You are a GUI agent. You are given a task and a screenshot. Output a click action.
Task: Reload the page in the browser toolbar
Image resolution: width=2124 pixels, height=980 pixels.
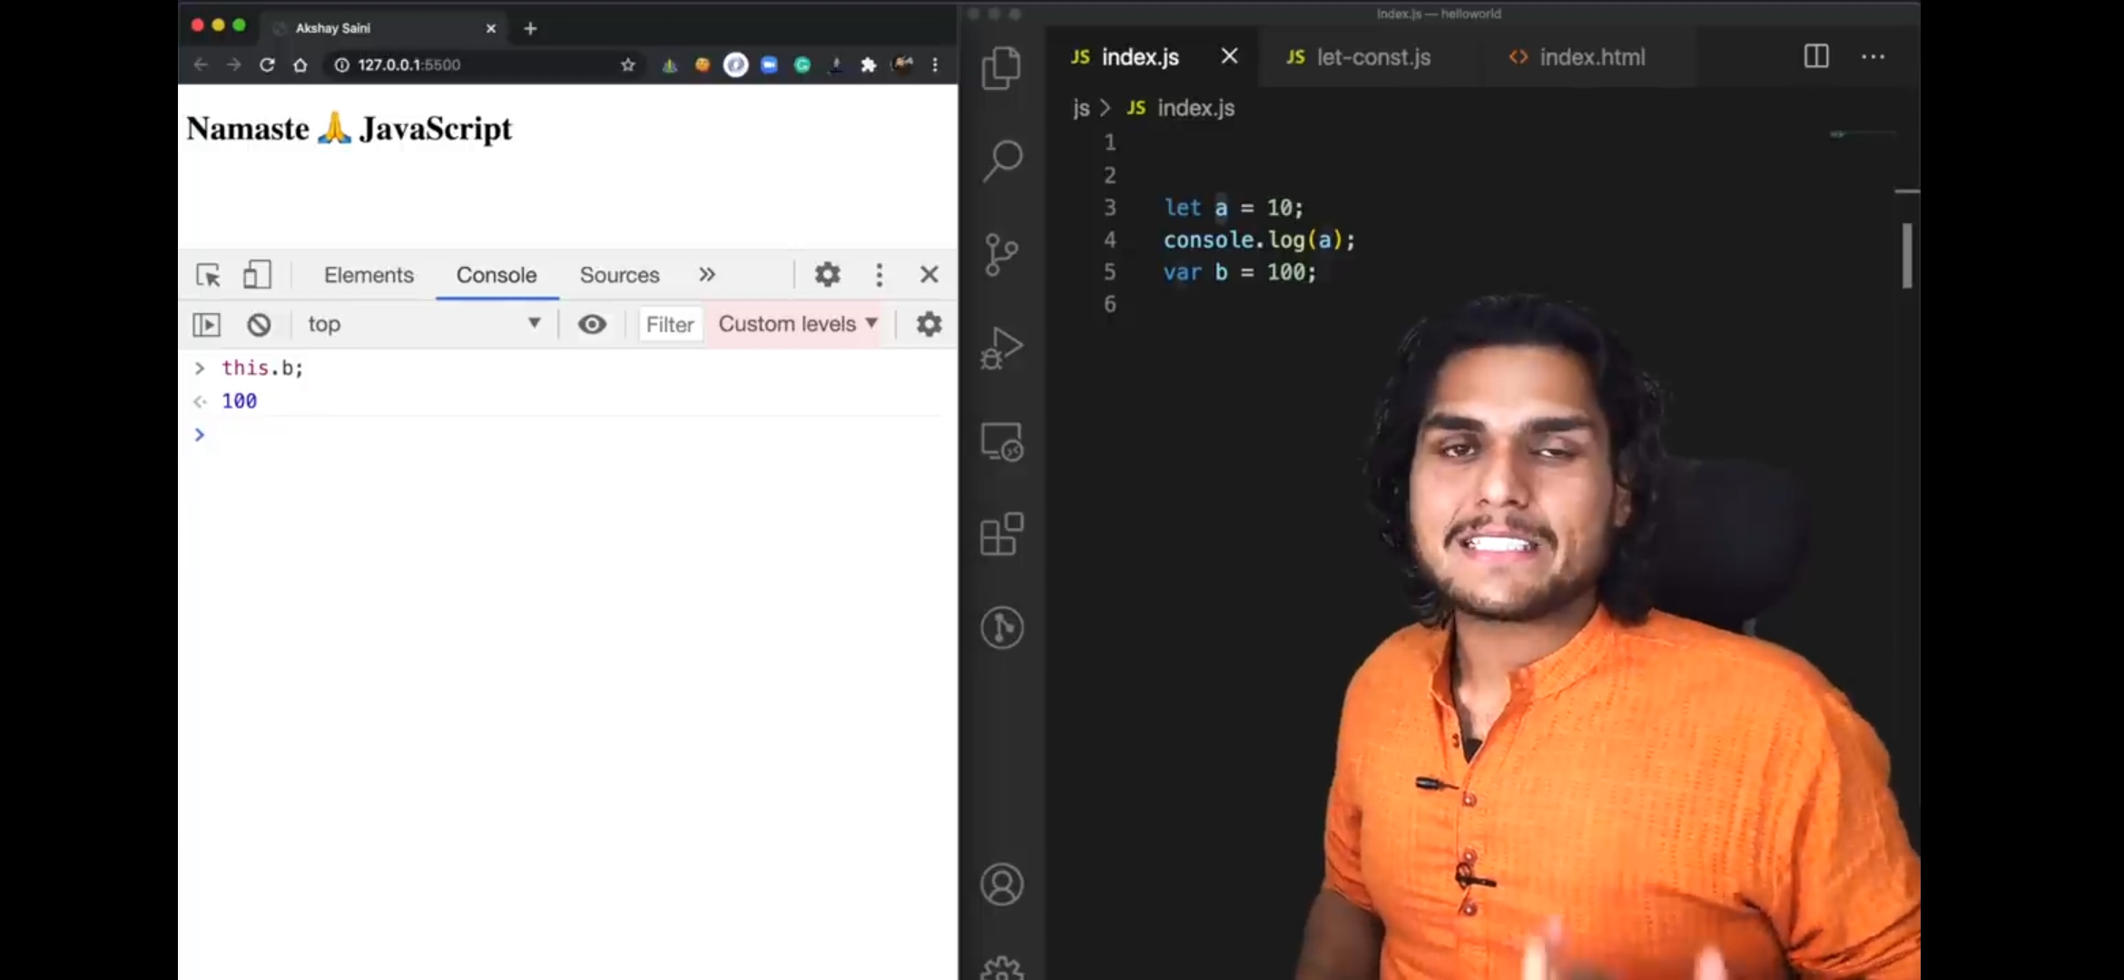click(x=267, y=65)
